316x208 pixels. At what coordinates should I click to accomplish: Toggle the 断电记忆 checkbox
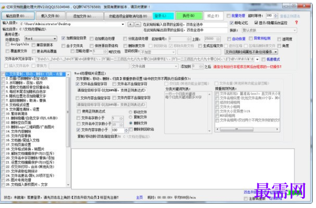[x=232, y=23]
